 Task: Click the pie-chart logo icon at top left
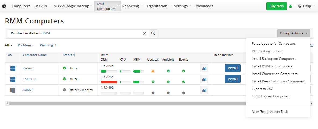(4, 6)
